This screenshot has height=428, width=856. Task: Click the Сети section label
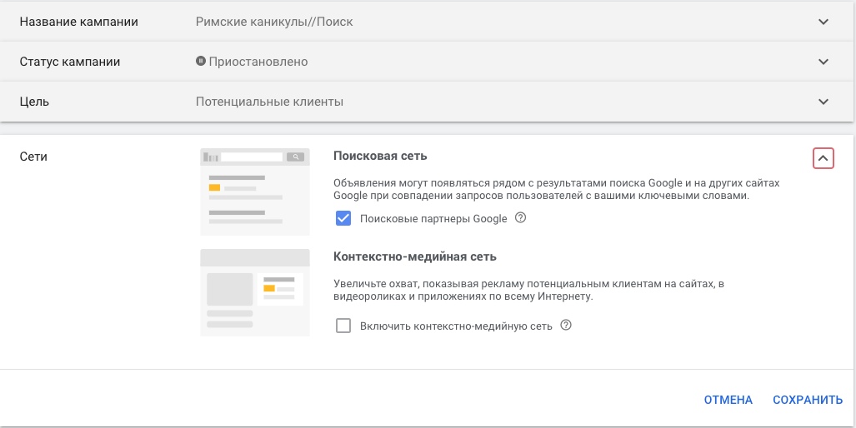click(x=33, y=157)
